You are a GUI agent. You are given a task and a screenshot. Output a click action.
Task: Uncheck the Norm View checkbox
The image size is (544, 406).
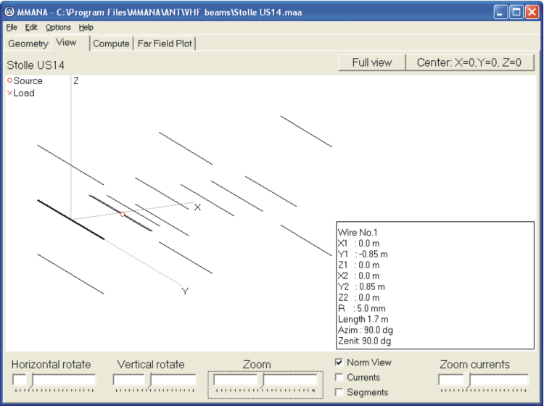coord(339,362)
